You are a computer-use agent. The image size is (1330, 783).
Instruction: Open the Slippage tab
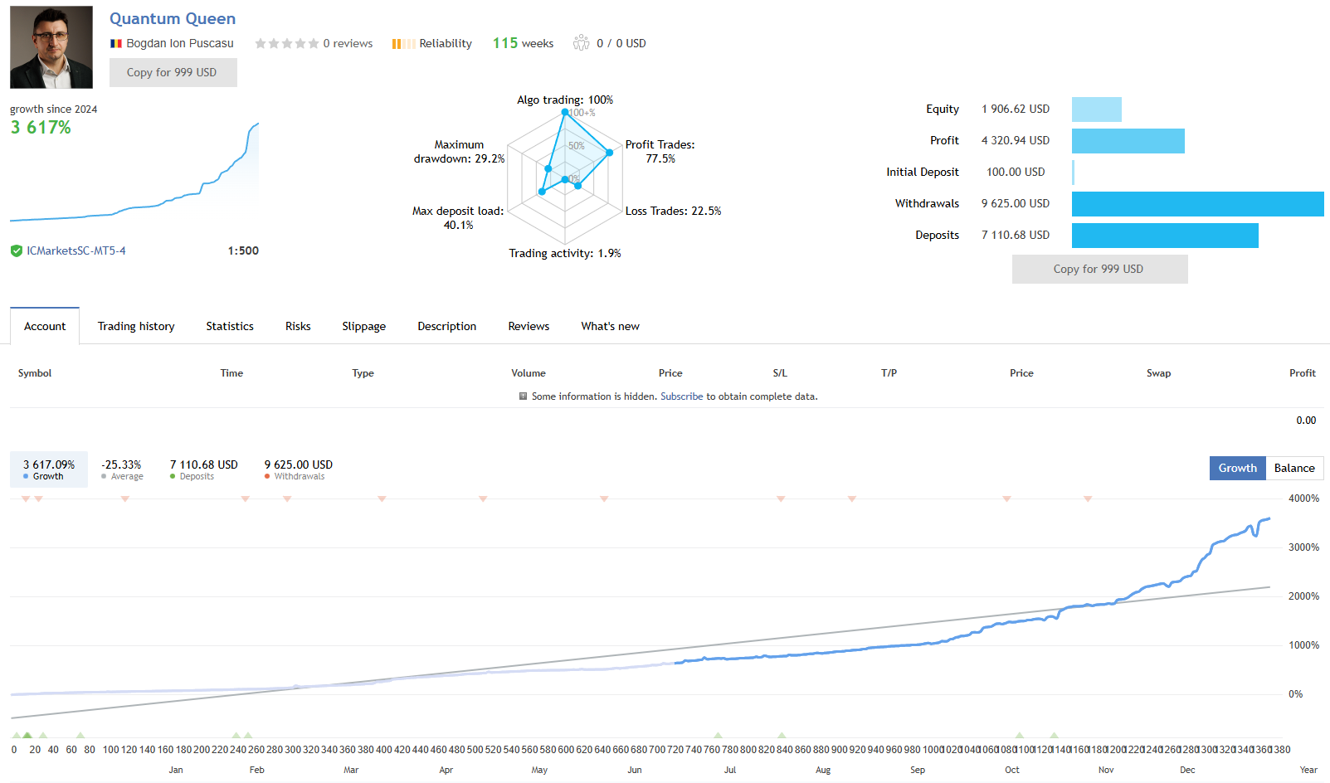tap(363, 326)
